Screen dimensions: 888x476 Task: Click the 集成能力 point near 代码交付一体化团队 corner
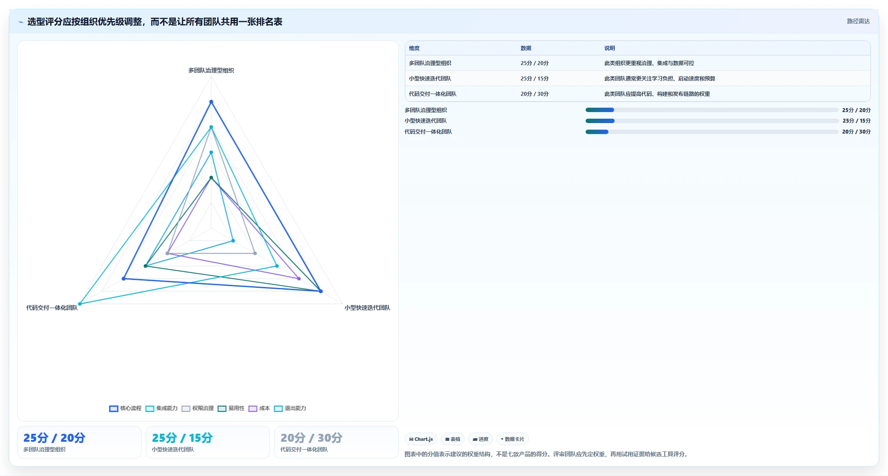(80, 304)
